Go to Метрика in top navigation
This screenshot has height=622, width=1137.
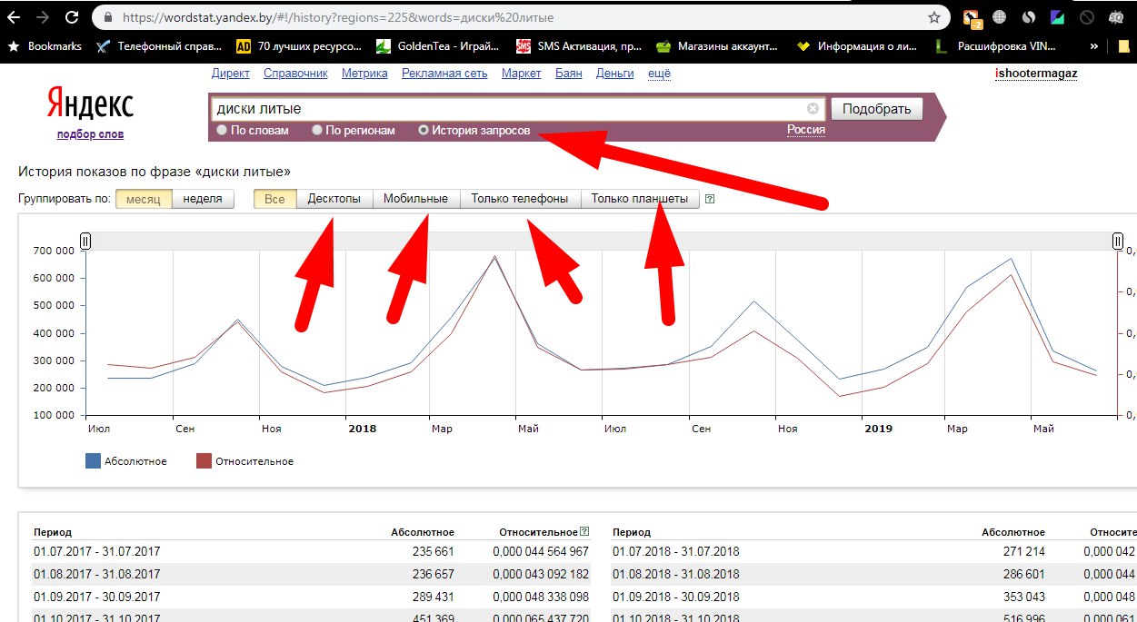tap(364, 74)
